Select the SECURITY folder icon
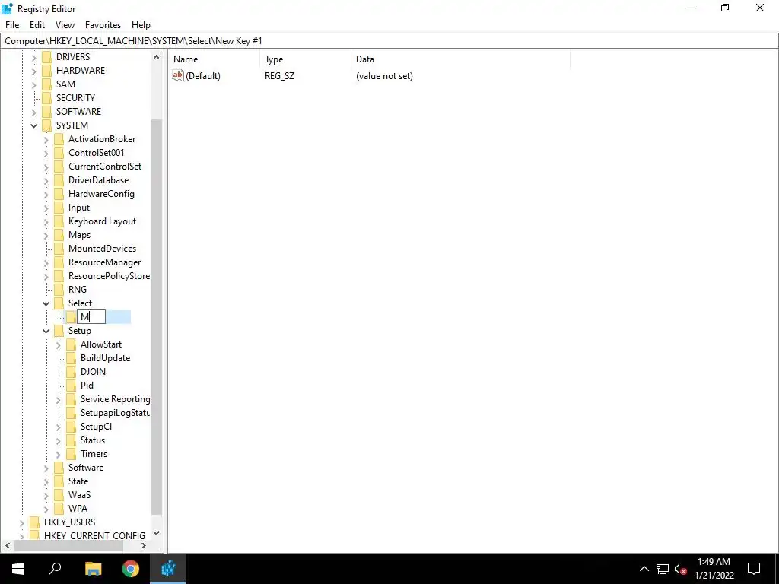This screenshot has width=779, height=584. (x=46, y=98)
